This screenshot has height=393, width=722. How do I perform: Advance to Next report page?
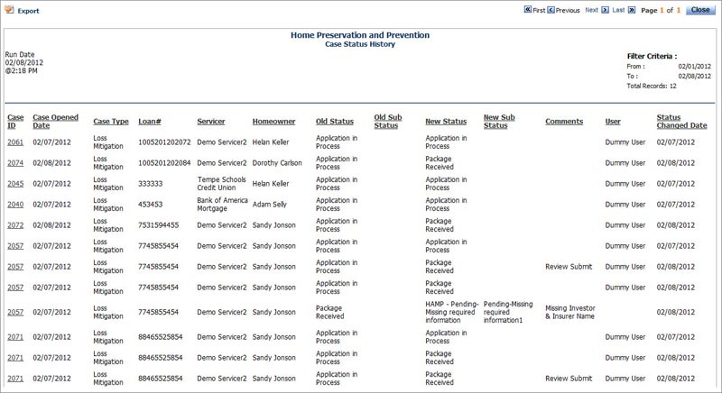597,10
